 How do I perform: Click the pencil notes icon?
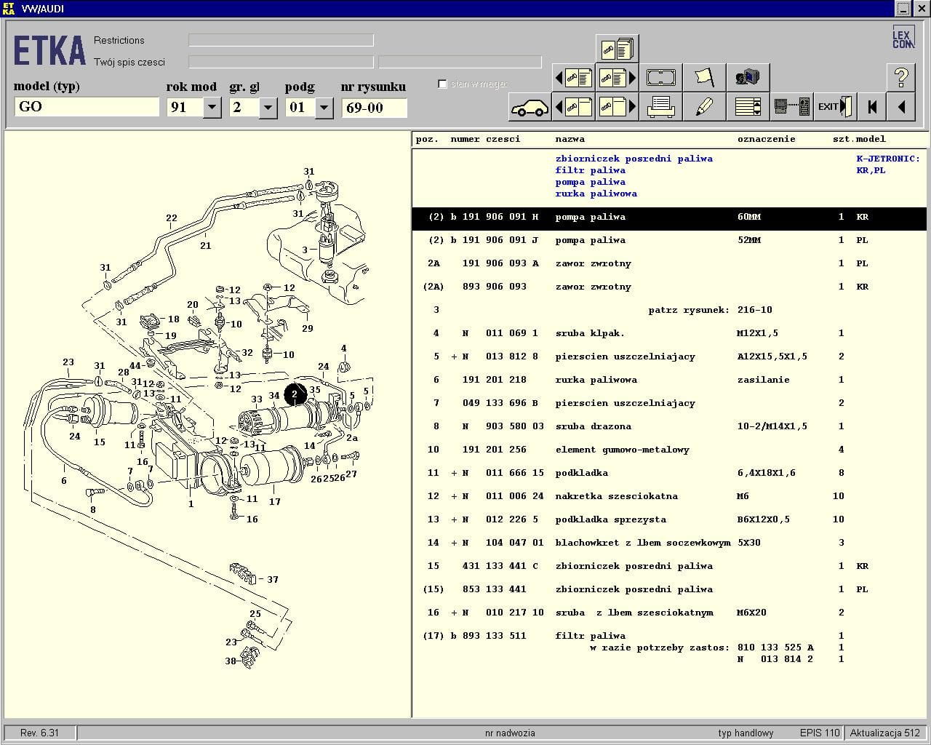coord(704,107)
